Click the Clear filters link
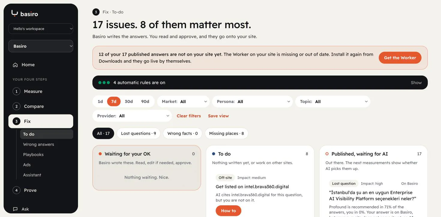 point(189,116)
